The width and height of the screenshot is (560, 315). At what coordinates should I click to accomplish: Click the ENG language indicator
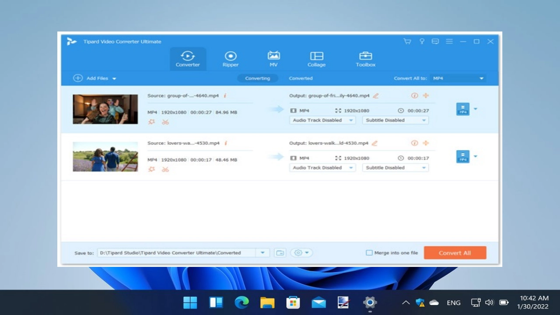tap(454, 302)
